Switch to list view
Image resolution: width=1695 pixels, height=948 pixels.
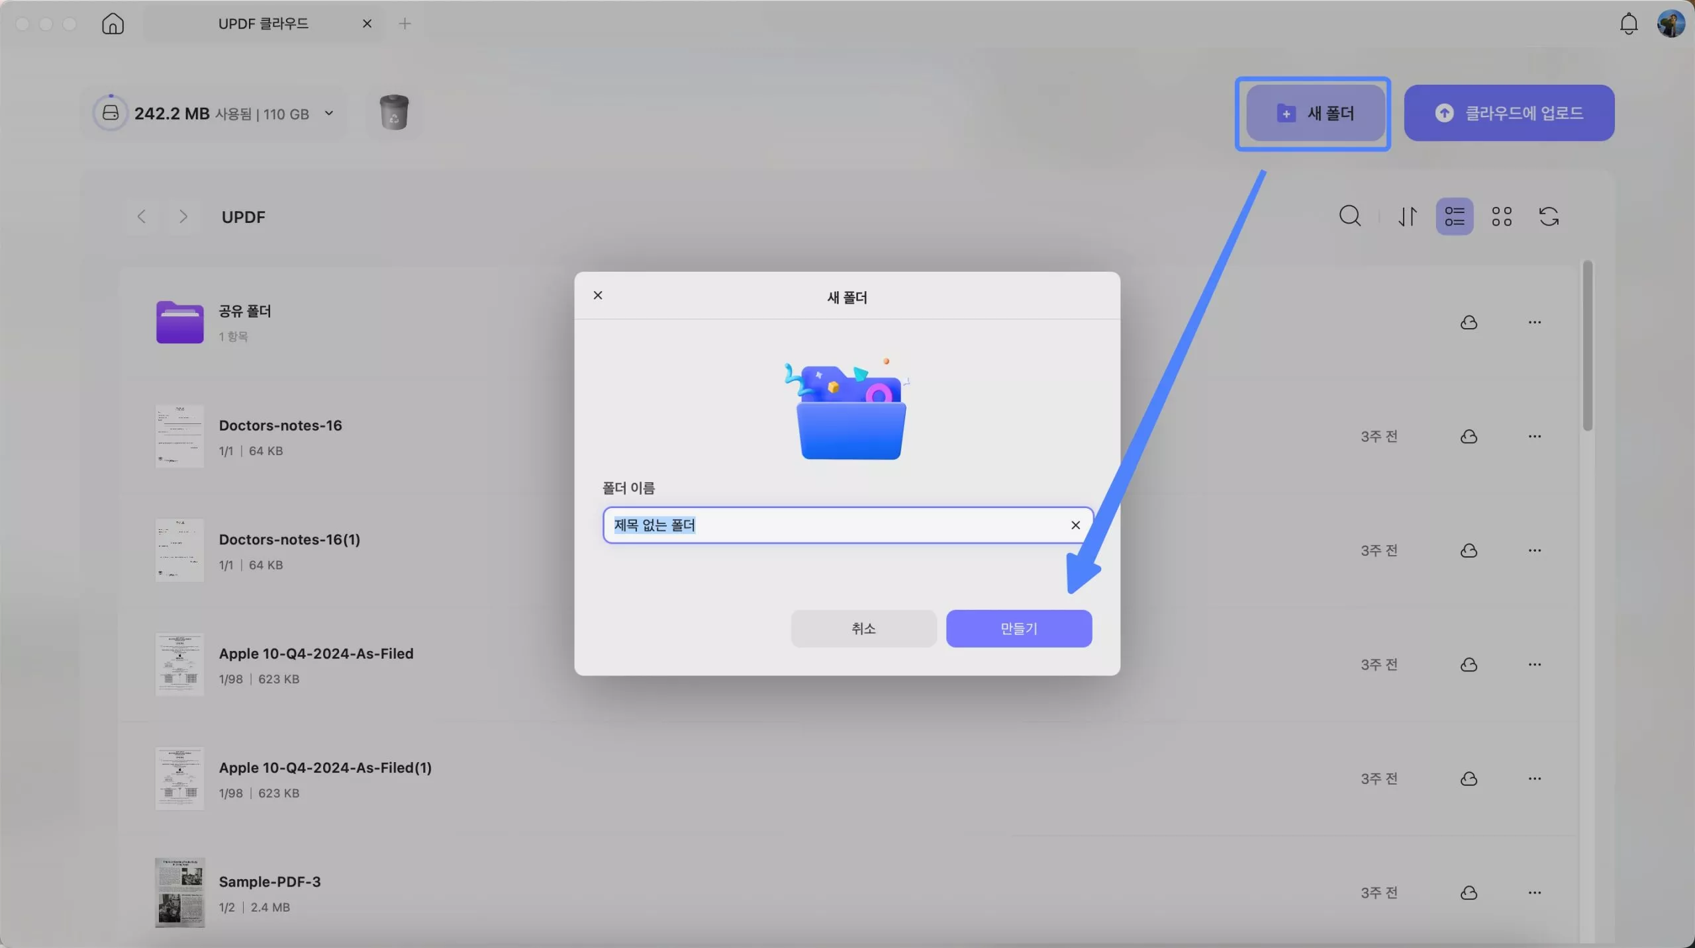tap(1454, 216)
